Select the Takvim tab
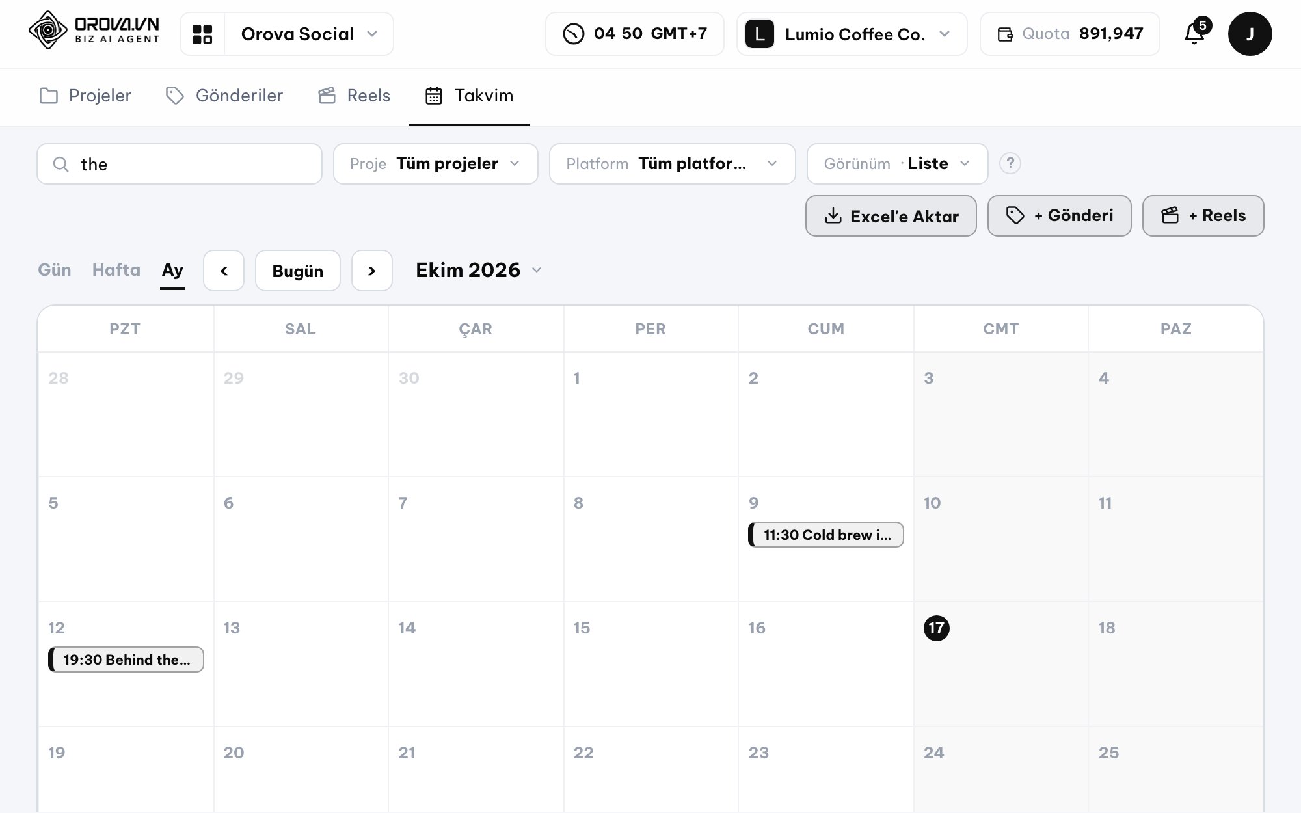1301x813 pixels. tap(468, 96)
